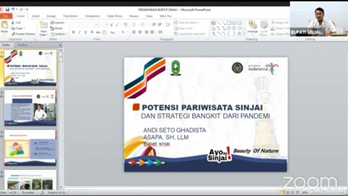Click the New Slide icon
This screenshot has width=348, height=196.
click(43, 25)
